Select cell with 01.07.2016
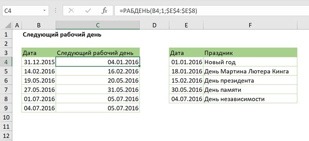309x141 pixels. click(39, 99)
